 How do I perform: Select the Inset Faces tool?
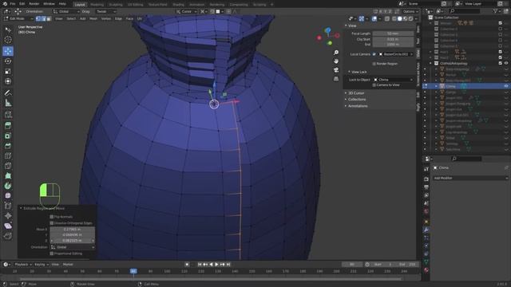point(8,136)
